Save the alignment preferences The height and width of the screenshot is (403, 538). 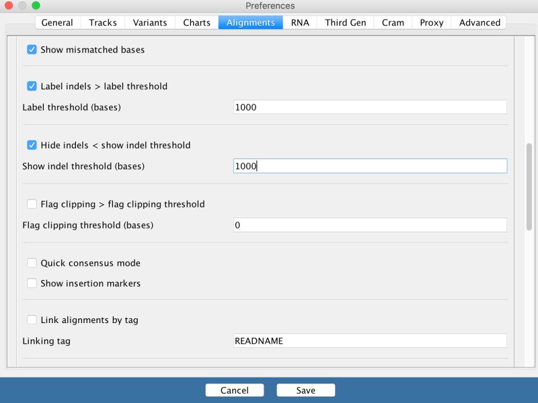[305, 390]
